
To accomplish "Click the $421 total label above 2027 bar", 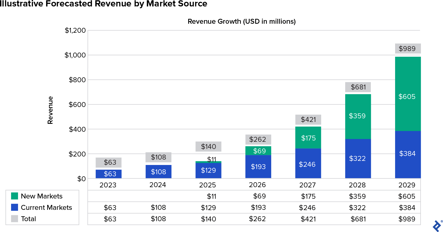I will [x=308, y=120].
